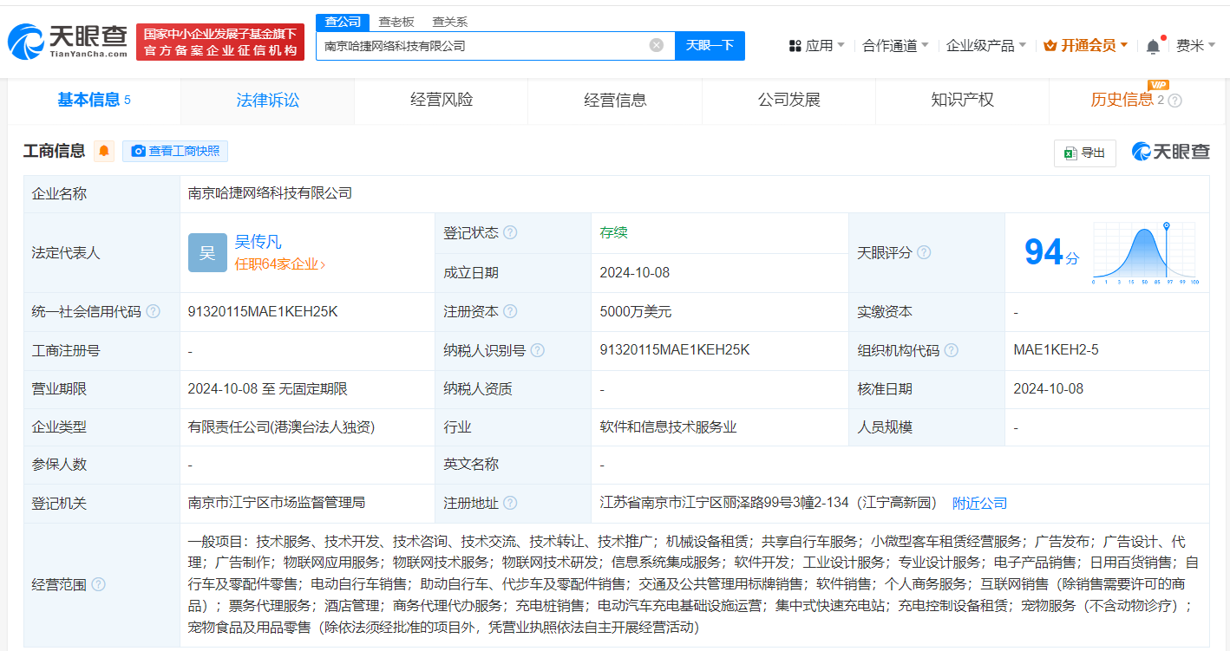The image size is (1230, 651).
Task: Click the 天眼一下 search button
Action: coord(710,45)
